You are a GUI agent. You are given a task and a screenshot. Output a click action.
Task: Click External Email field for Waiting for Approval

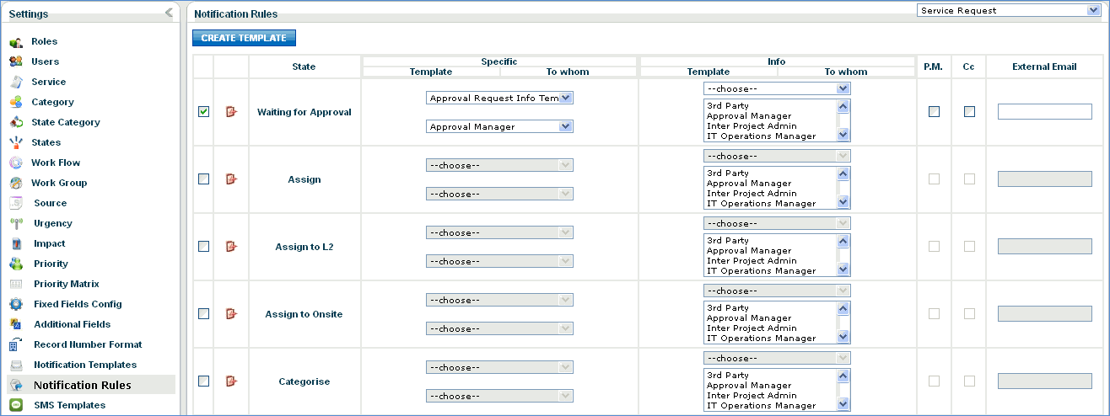(1044, 112)
